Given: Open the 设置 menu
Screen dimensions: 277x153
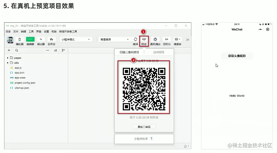Looking at the screenshot, I should point(46,32).
